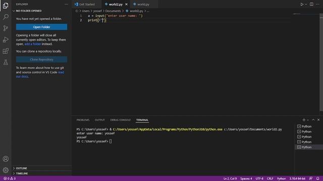Viewport: 323px width, 181px height.
Task: Click the notifications bell icon
Action: pos(318,178)
